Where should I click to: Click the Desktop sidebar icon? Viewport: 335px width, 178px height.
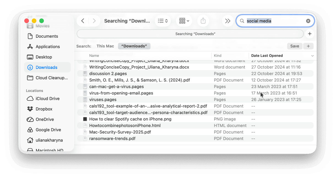[x=30, y=57]
